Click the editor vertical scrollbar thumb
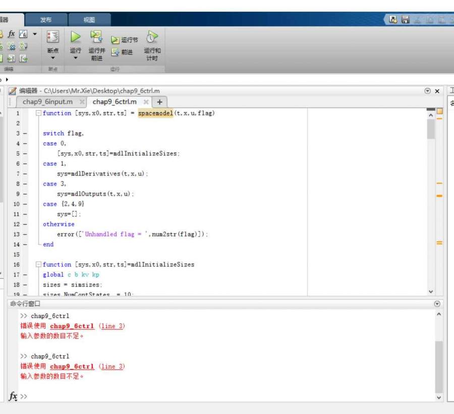This screenshot has width=454, height=414. click(431, 129)
